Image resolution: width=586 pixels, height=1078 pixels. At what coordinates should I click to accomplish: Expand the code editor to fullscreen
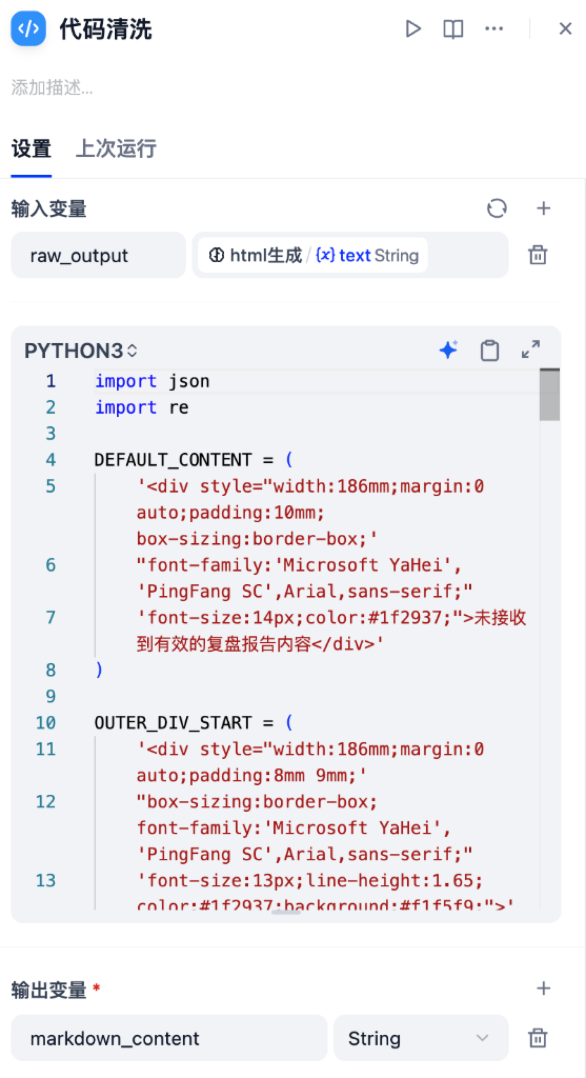click(x=531, y=349)
